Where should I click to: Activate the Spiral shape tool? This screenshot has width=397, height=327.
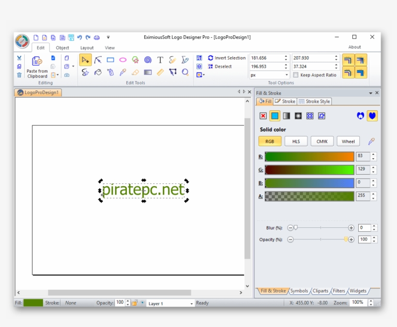pyautogui.click(x=147, y=59)
